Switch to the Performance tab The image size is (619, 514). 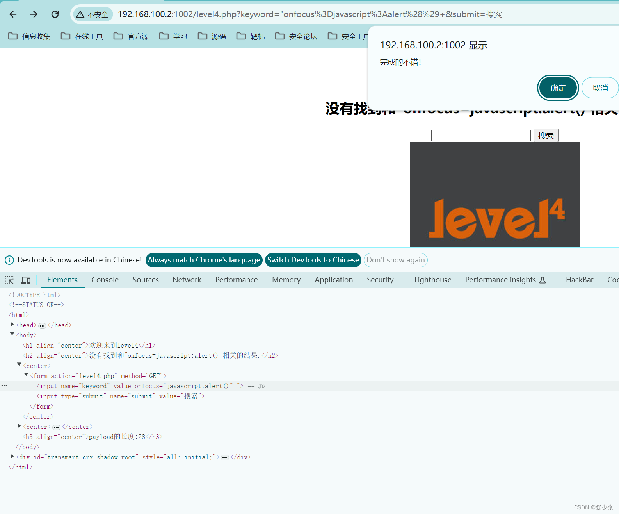click(x=237, y=280)
